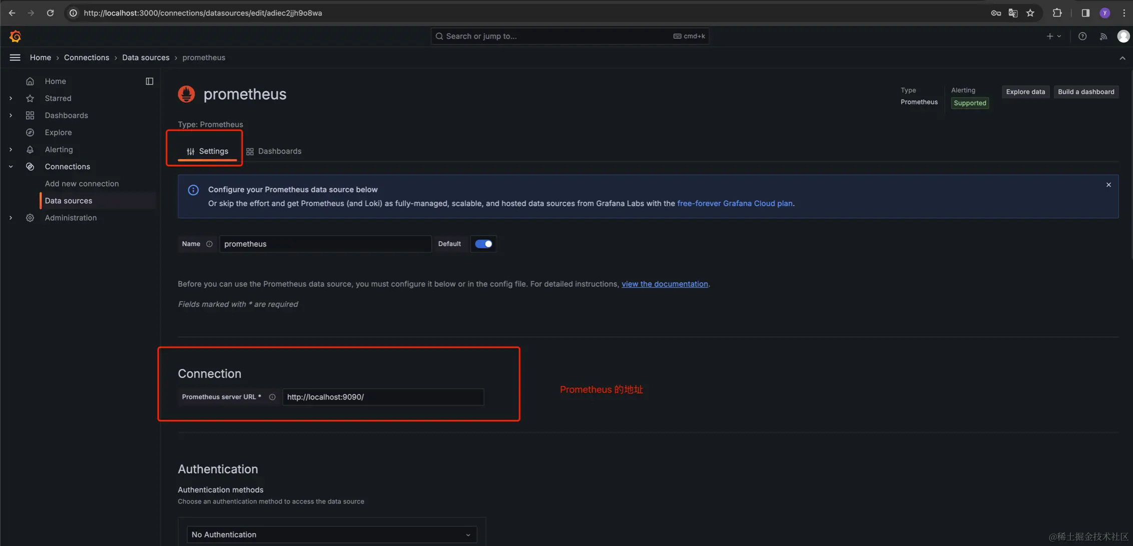This screenshot has width=1133, height=546.
Task: Click the Prometheus server URL info icon
Action: (272, 397)
